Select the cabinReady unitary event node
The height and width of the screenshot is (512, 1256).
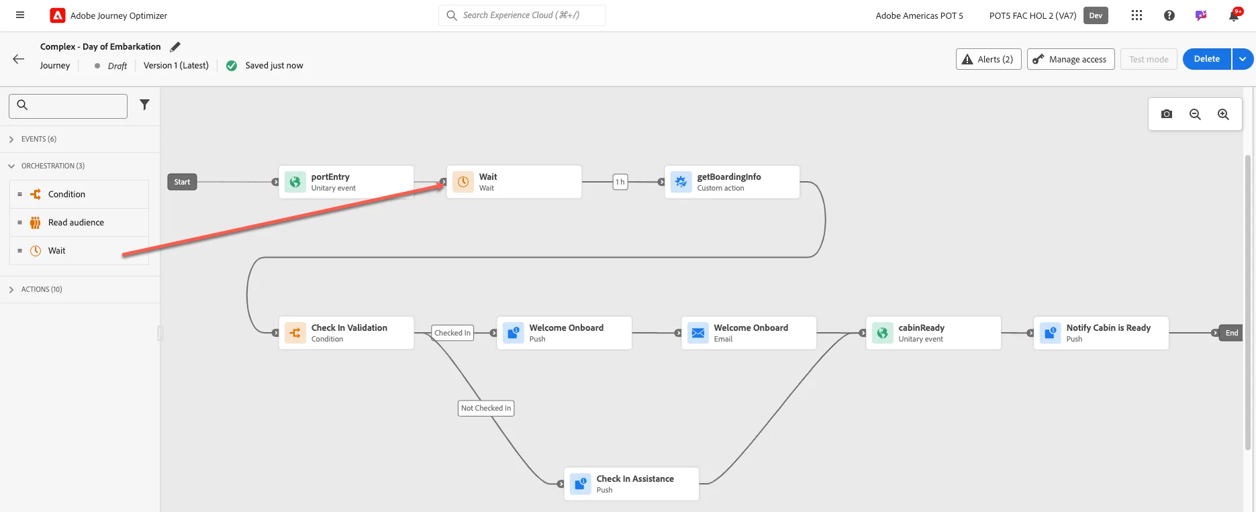(x=934, y=333)
